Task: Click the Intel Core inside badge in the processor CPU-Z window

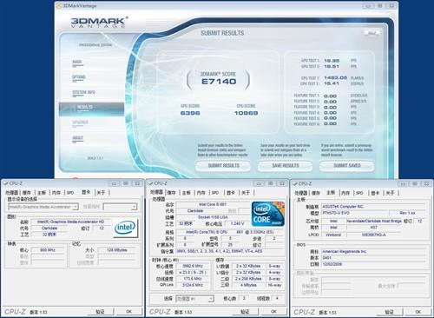Action: tap(267, 214)
